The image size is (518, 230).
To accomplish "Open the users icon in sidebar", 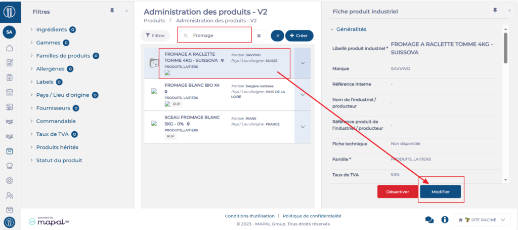I will pos(10,195).
